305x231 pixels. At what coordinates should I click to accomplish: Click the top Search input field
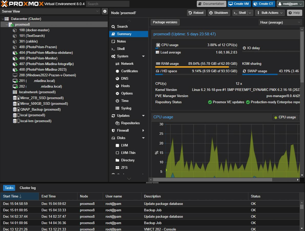click(x=108, y=4)
